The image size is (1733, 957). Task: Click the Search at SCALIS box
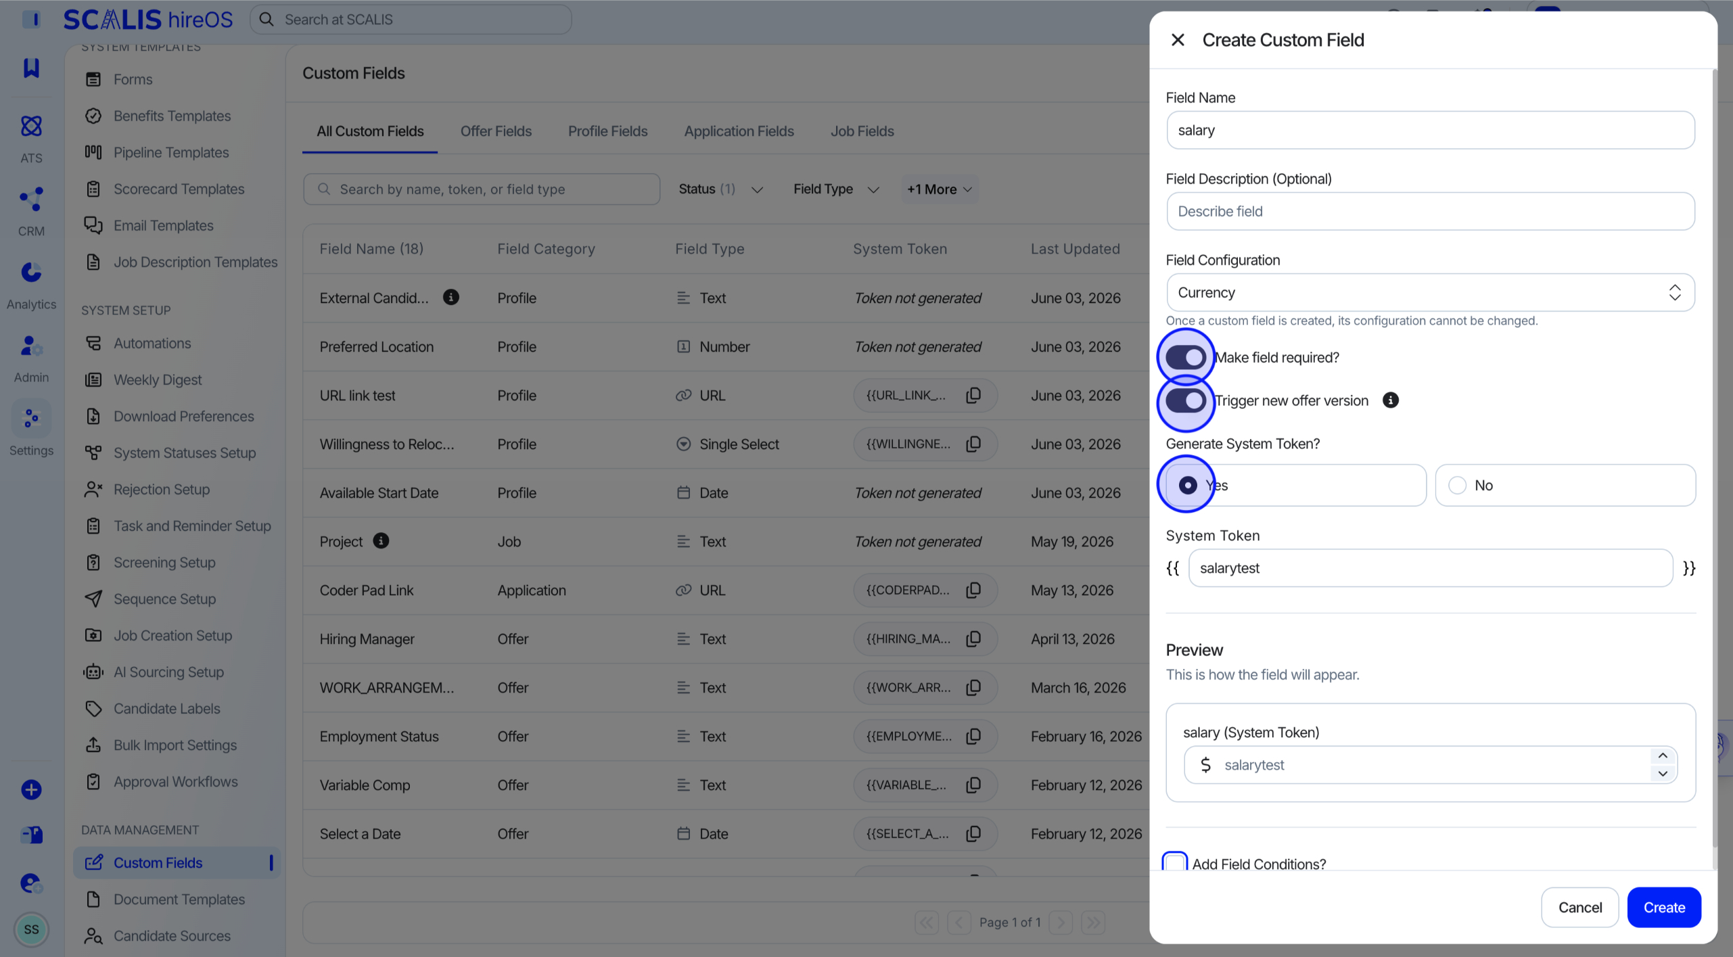(411, 19)
